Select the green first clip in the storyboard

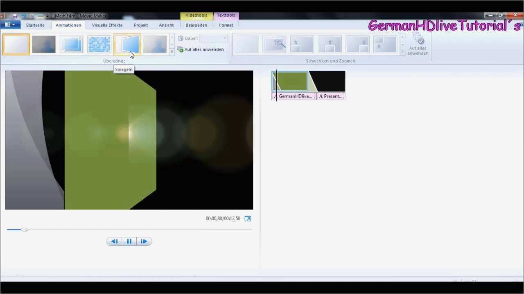pos(290,81)
